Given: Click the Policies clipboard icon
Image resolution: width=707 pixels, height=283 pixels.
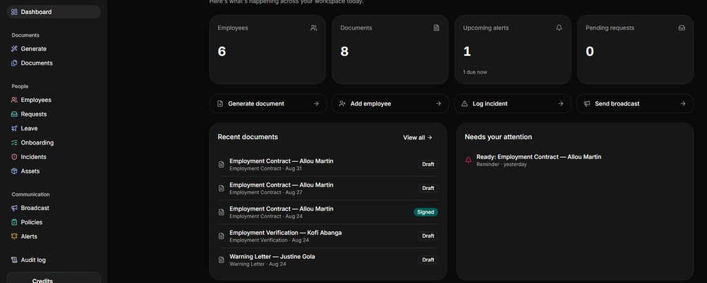Looking at the screenshot, I should [x=14, y=222].
